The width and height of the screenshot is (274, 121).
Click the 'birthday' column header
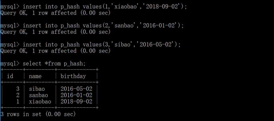(73, 76)
